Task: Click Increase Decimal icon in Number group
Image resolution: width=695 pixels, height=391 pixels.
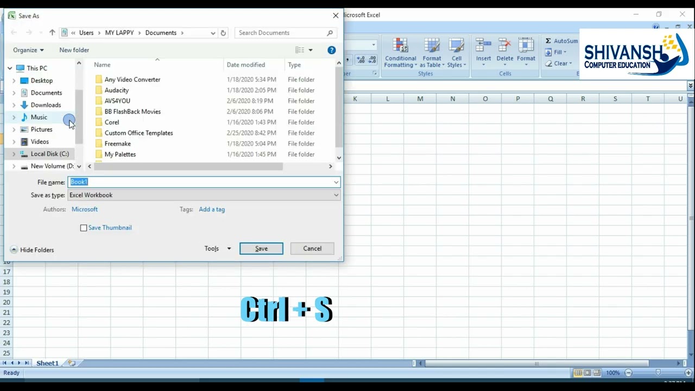Action: coord(361,60)
